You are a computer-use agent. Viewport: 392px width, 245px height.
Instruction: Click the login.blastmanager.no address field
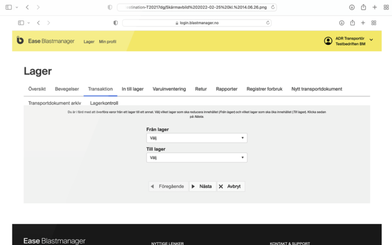pos(197,23)
